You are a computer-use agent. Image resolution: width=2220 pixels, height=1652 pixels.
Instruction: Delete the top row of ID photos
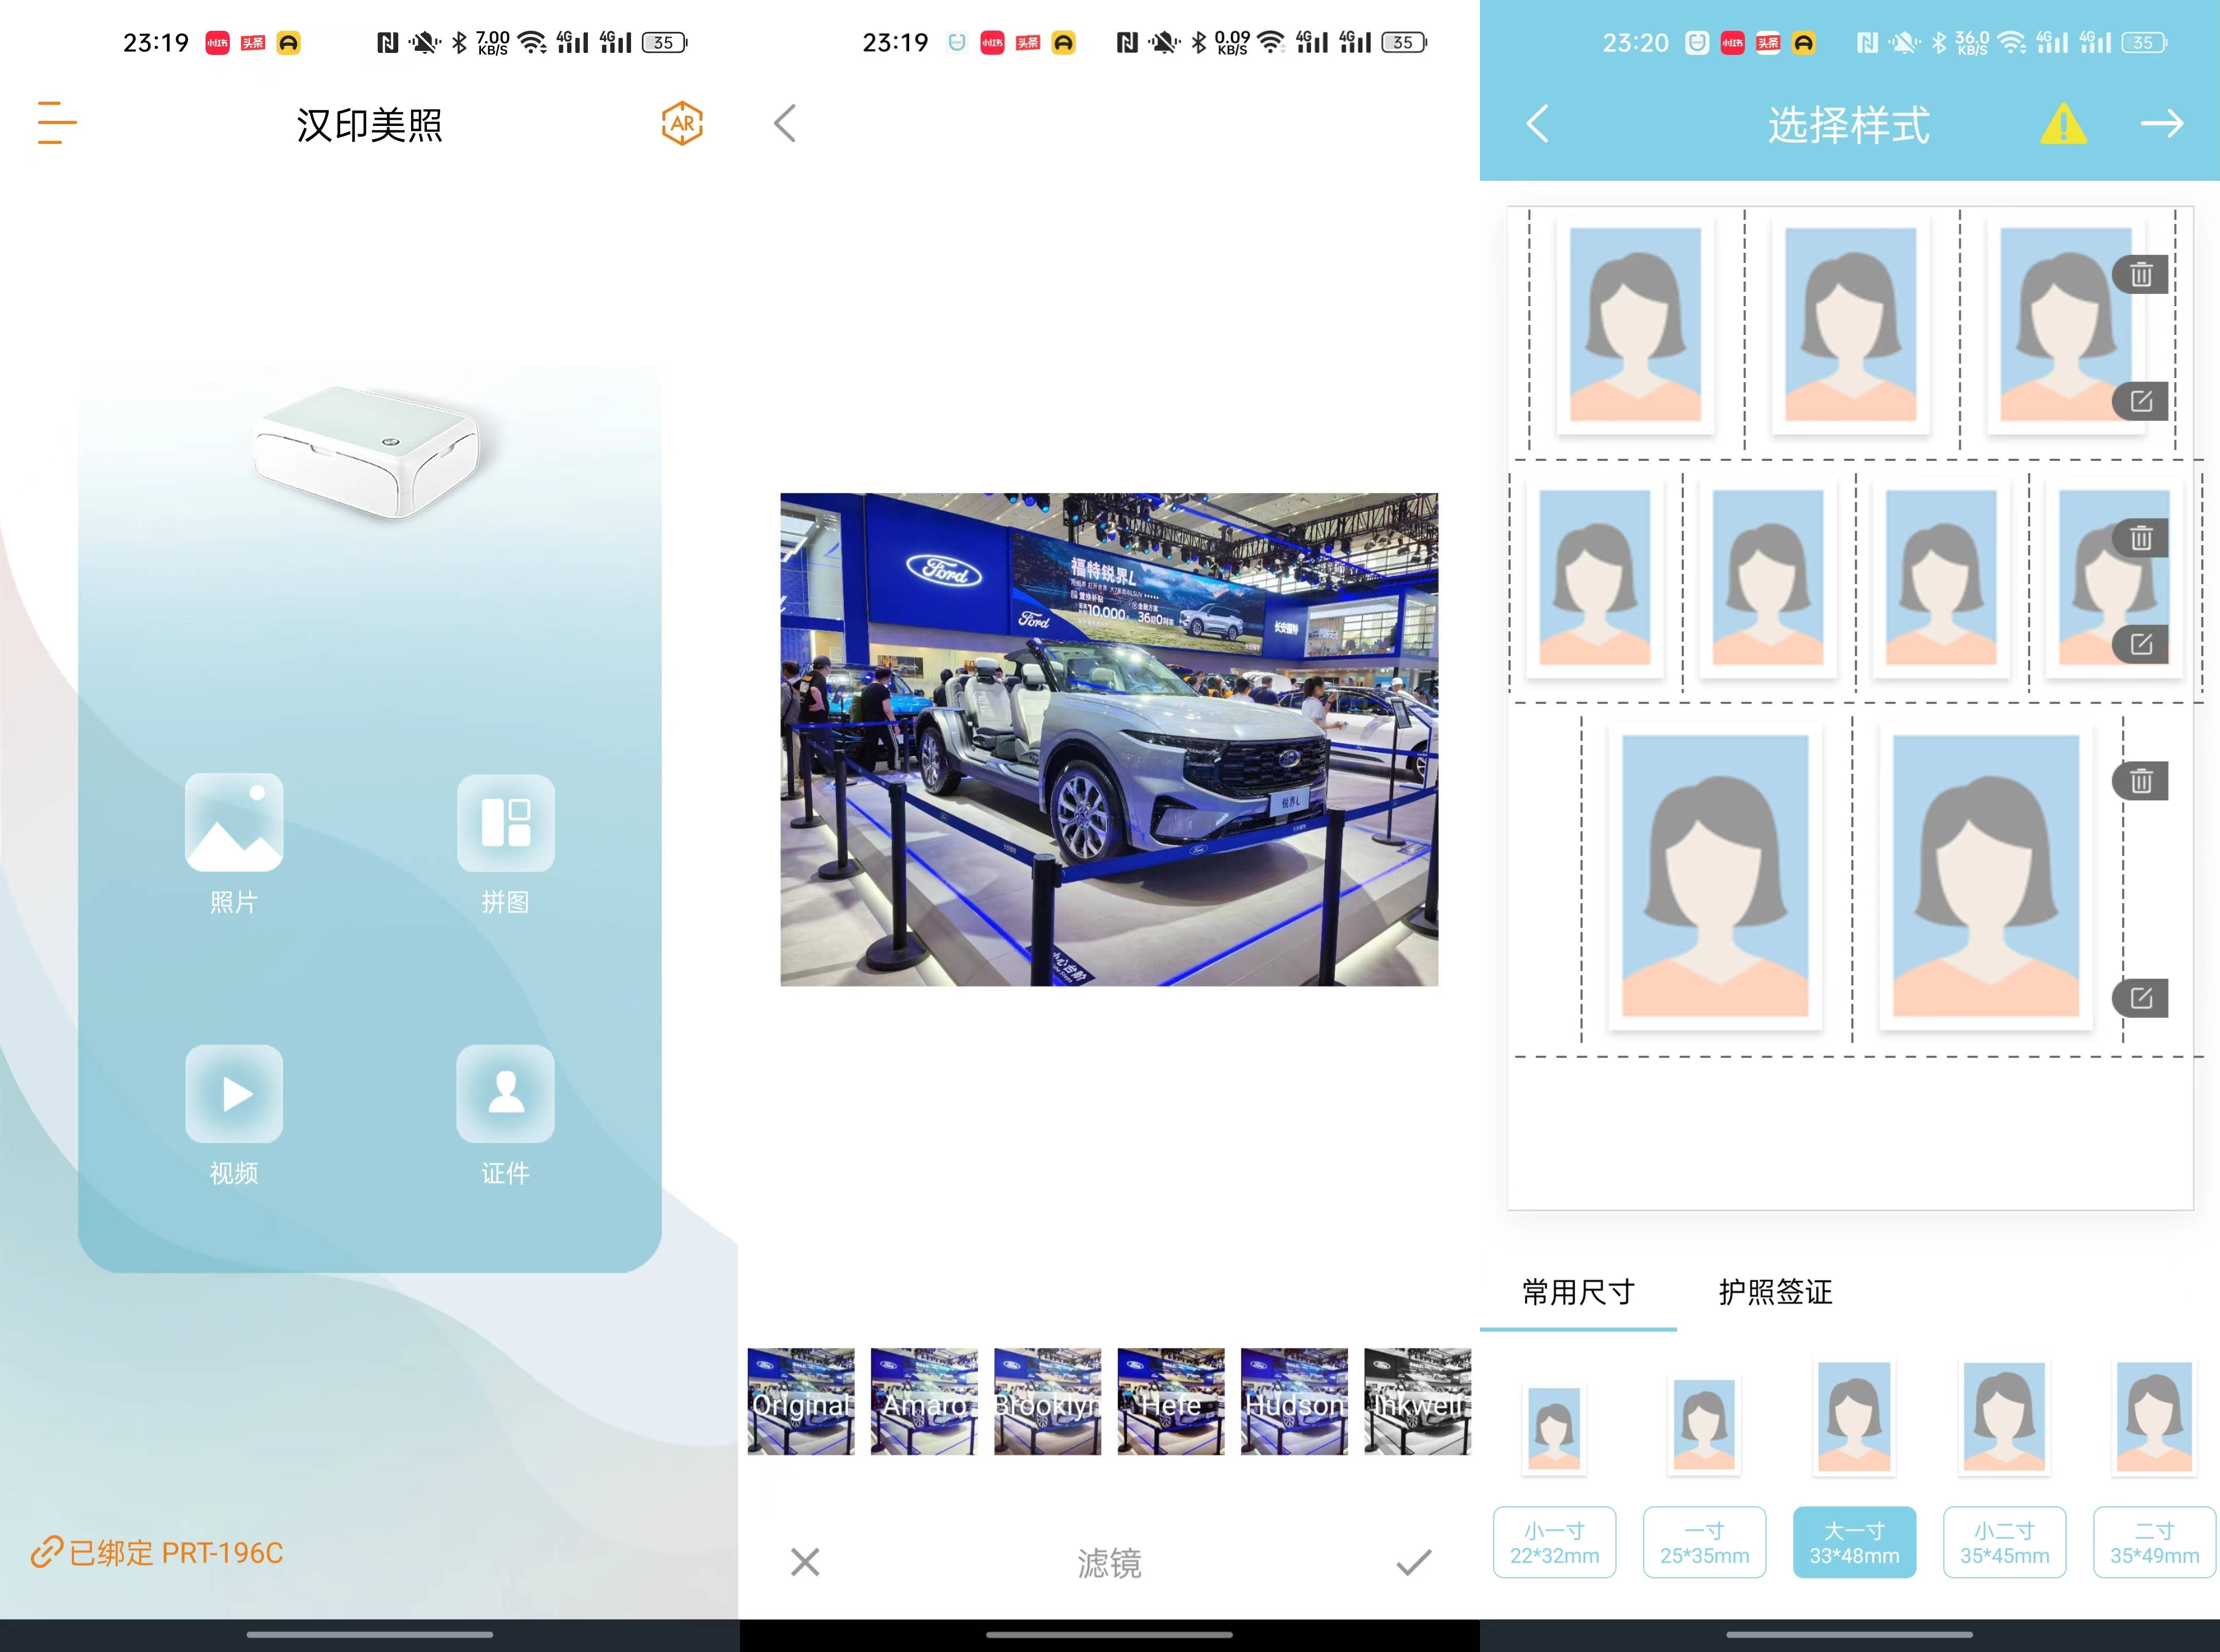[x=2140, y=274]
